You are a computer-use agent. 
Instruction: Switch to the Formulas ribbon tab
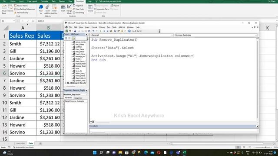point(44,1)
